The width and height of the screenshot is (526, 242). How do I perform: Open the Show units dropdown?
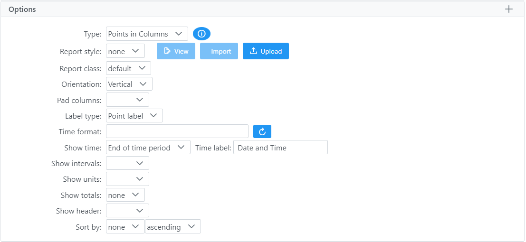[x=127, y=179]
